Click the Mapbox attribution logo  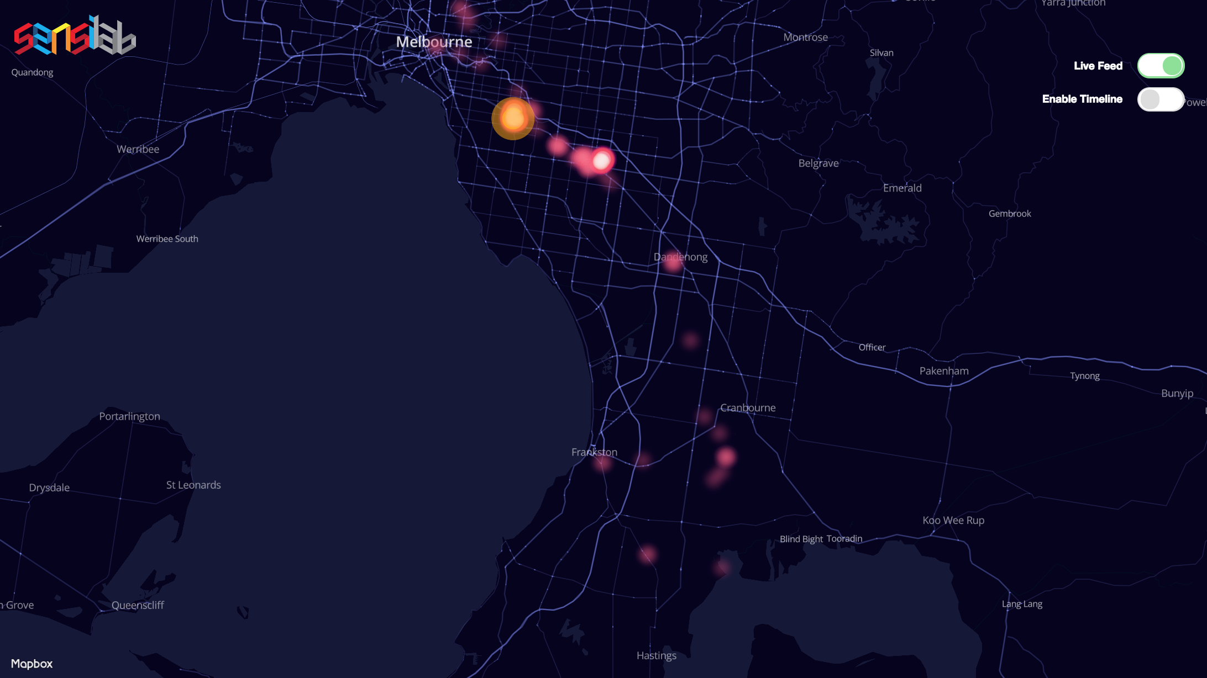tap(32, 664)
